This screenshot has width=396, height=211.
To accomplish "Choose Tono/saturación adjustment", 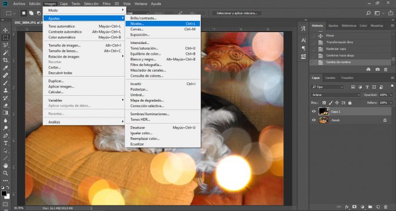I will tap(163, 48).
